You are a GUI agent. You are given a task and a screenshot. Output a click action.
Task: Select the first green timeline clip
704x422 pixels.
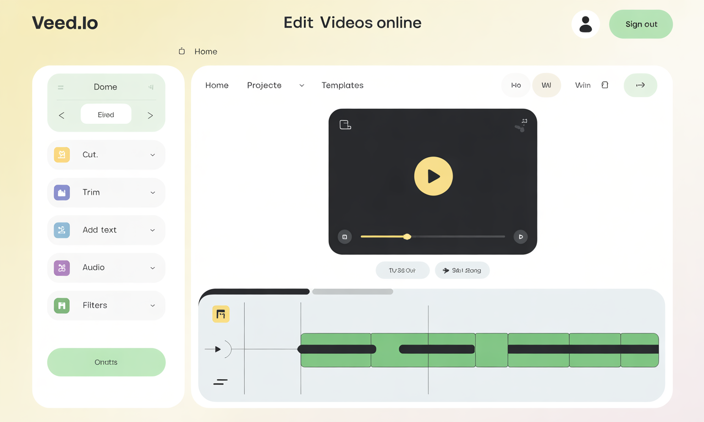point(335,350)
